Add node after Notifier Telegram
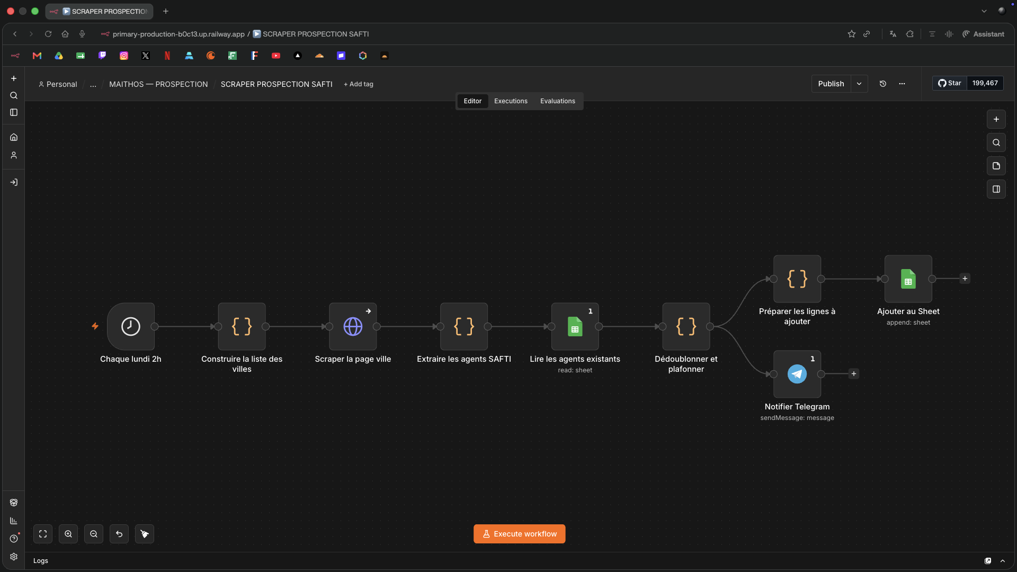1017x572 pixels. [x=854, y=374]
